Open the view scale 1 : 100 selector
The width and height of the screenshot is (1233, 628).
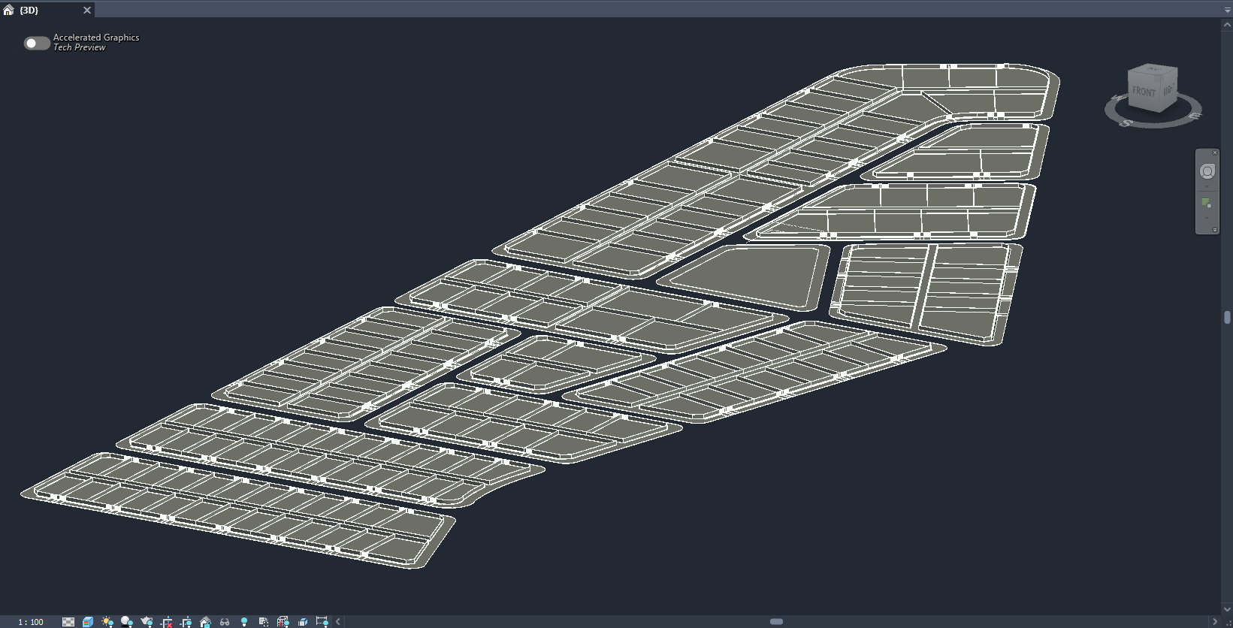tap(31, 622)
